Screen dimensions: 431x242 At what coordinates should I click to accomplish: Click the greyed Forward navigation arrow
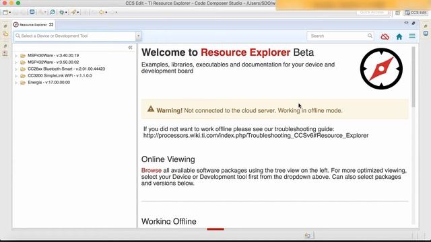[112, 12]
